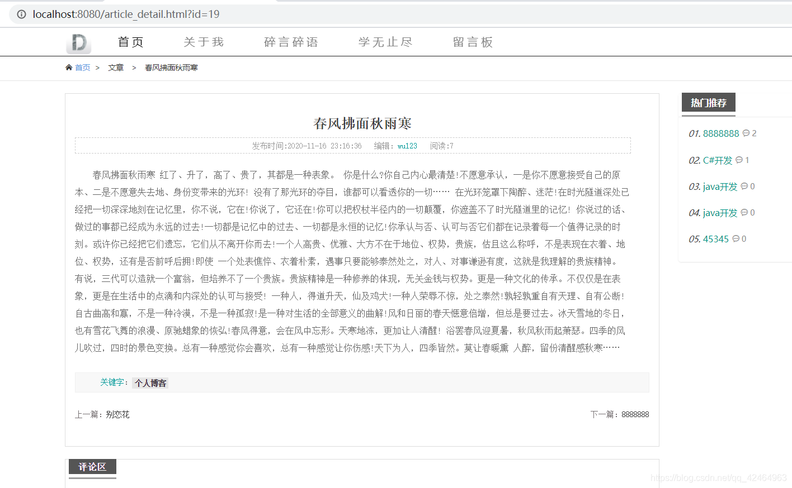Click the info icon in the address bar
Image resolution: width=792 pixels, height=488 pixels.
pyautogui.click(x=21, y=15)
